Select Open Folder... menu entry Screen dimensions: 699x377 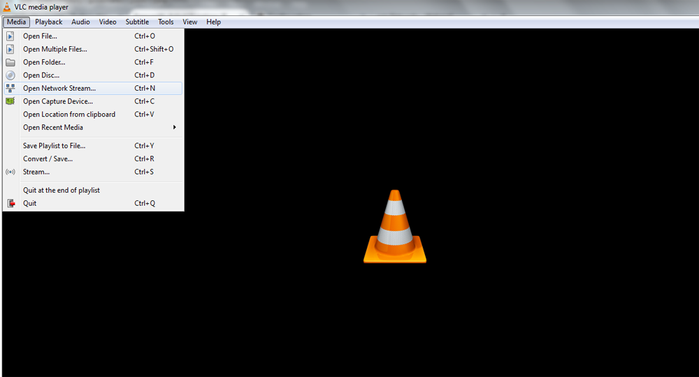pyautogui.click(x=93, y=62)
